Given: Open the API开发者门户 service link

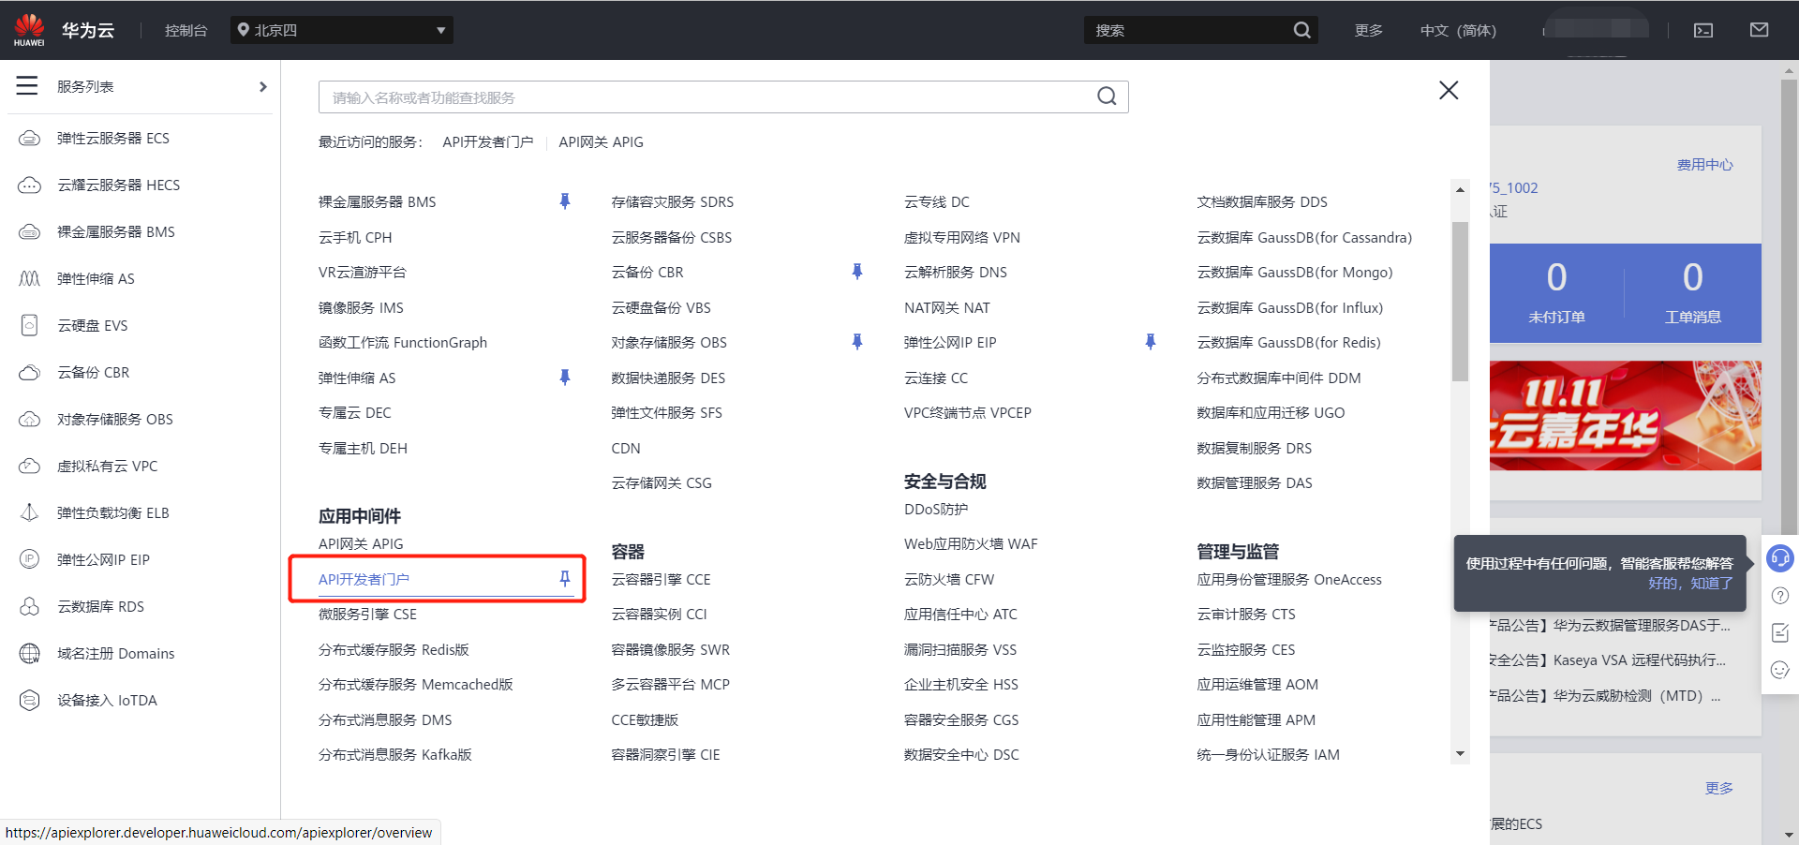Looking at the screenshot, I should pos(364,579).
